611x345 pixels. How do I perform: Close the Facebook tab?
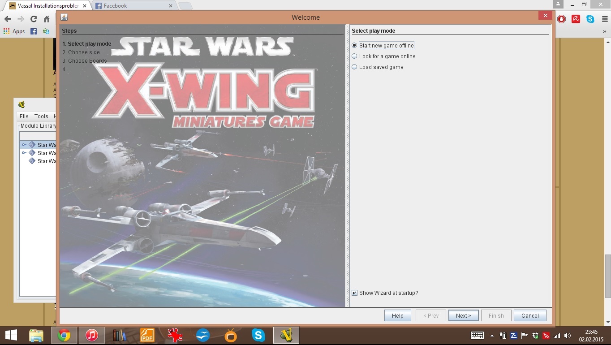(x=171, y=6)
